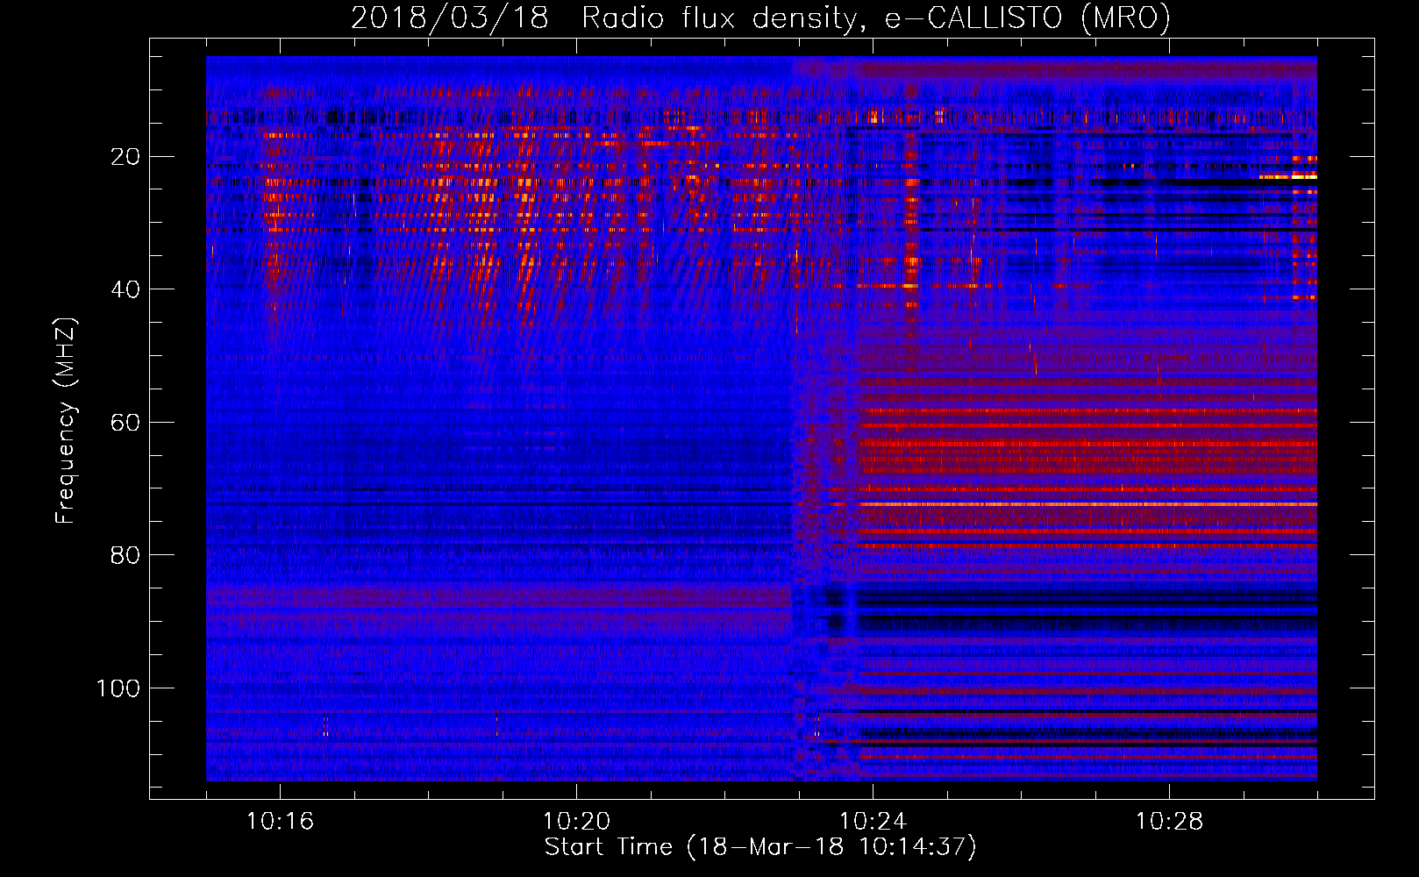
Task: Click the plot title '2018/03/18 Radio flux density'
Action: (x=760, y=18)
